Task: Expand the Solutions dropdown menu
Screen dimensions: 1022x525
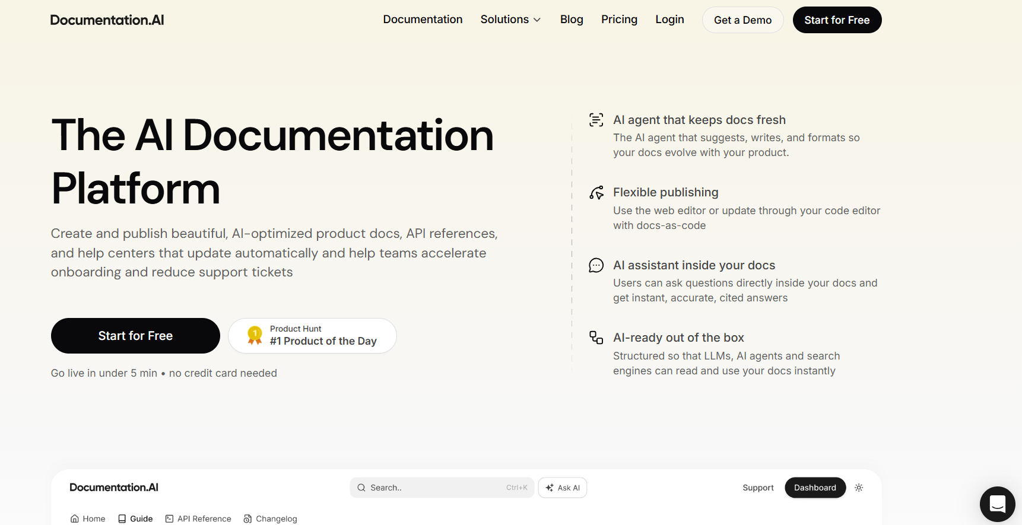Action: click(510, 20)
